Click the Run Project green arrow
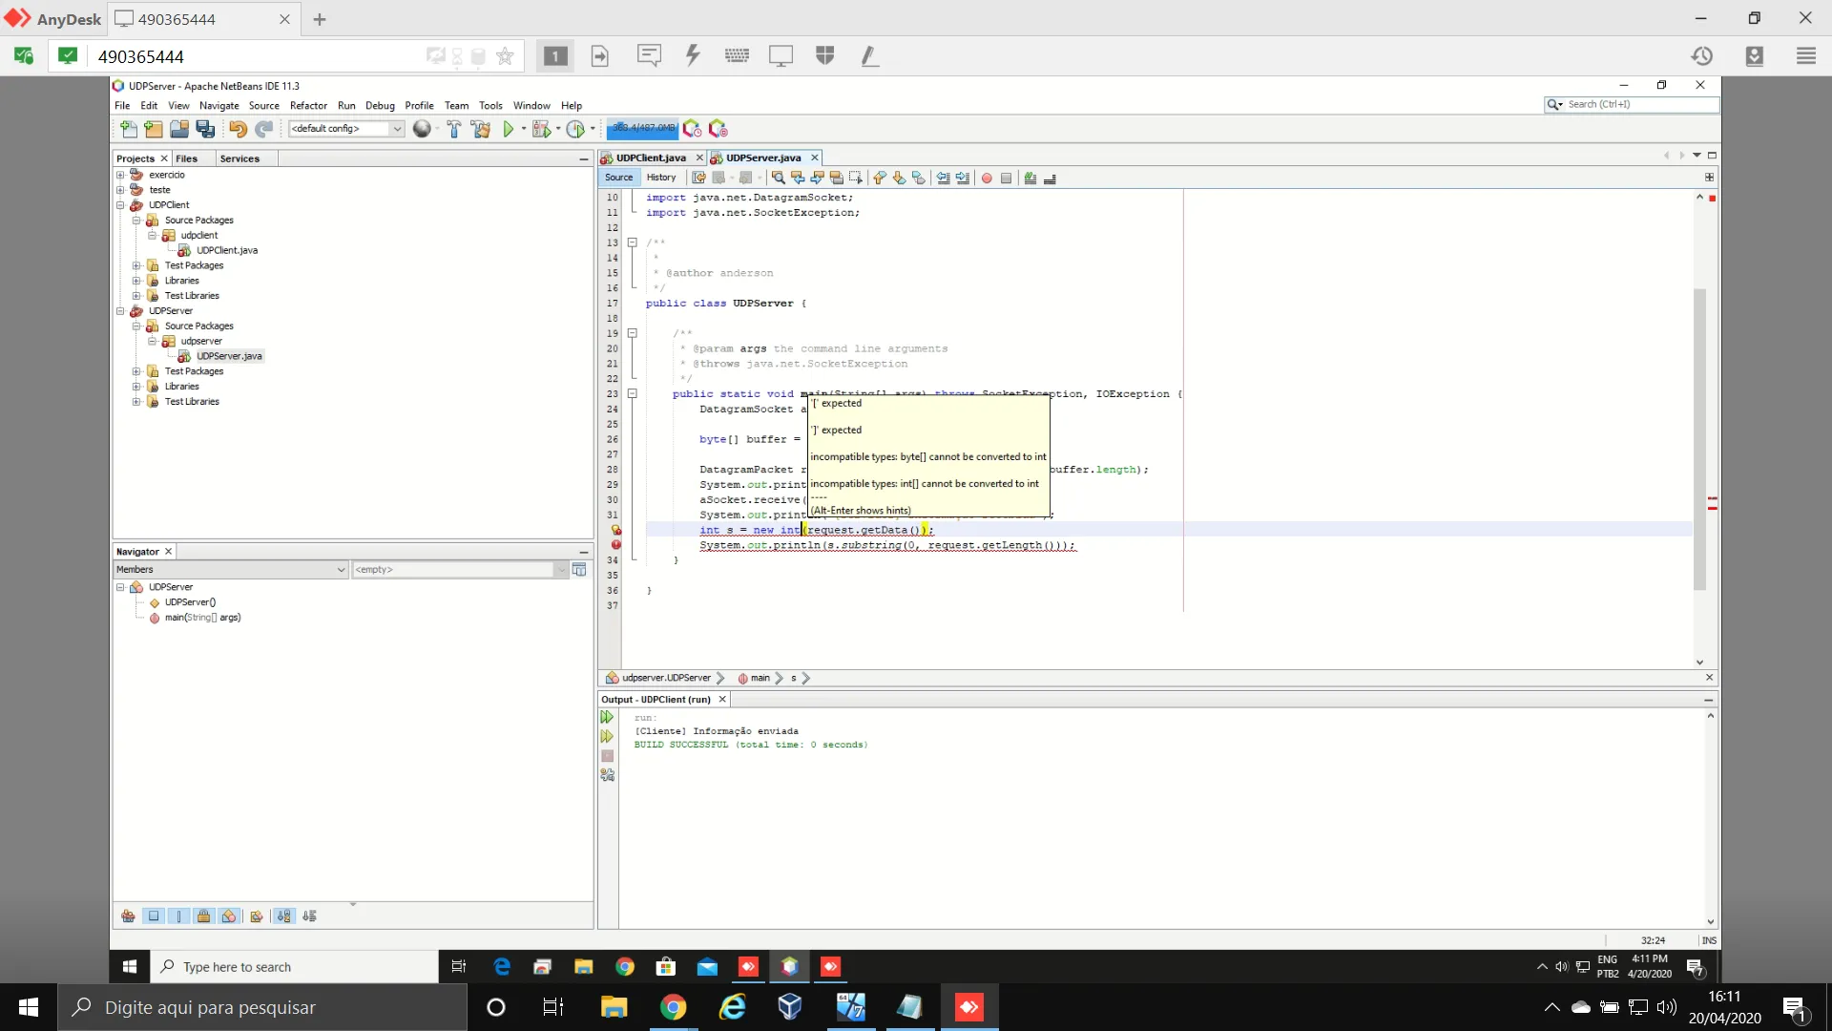Image resolution: width=1832 pixels, height=1031 pixels. 509,129
